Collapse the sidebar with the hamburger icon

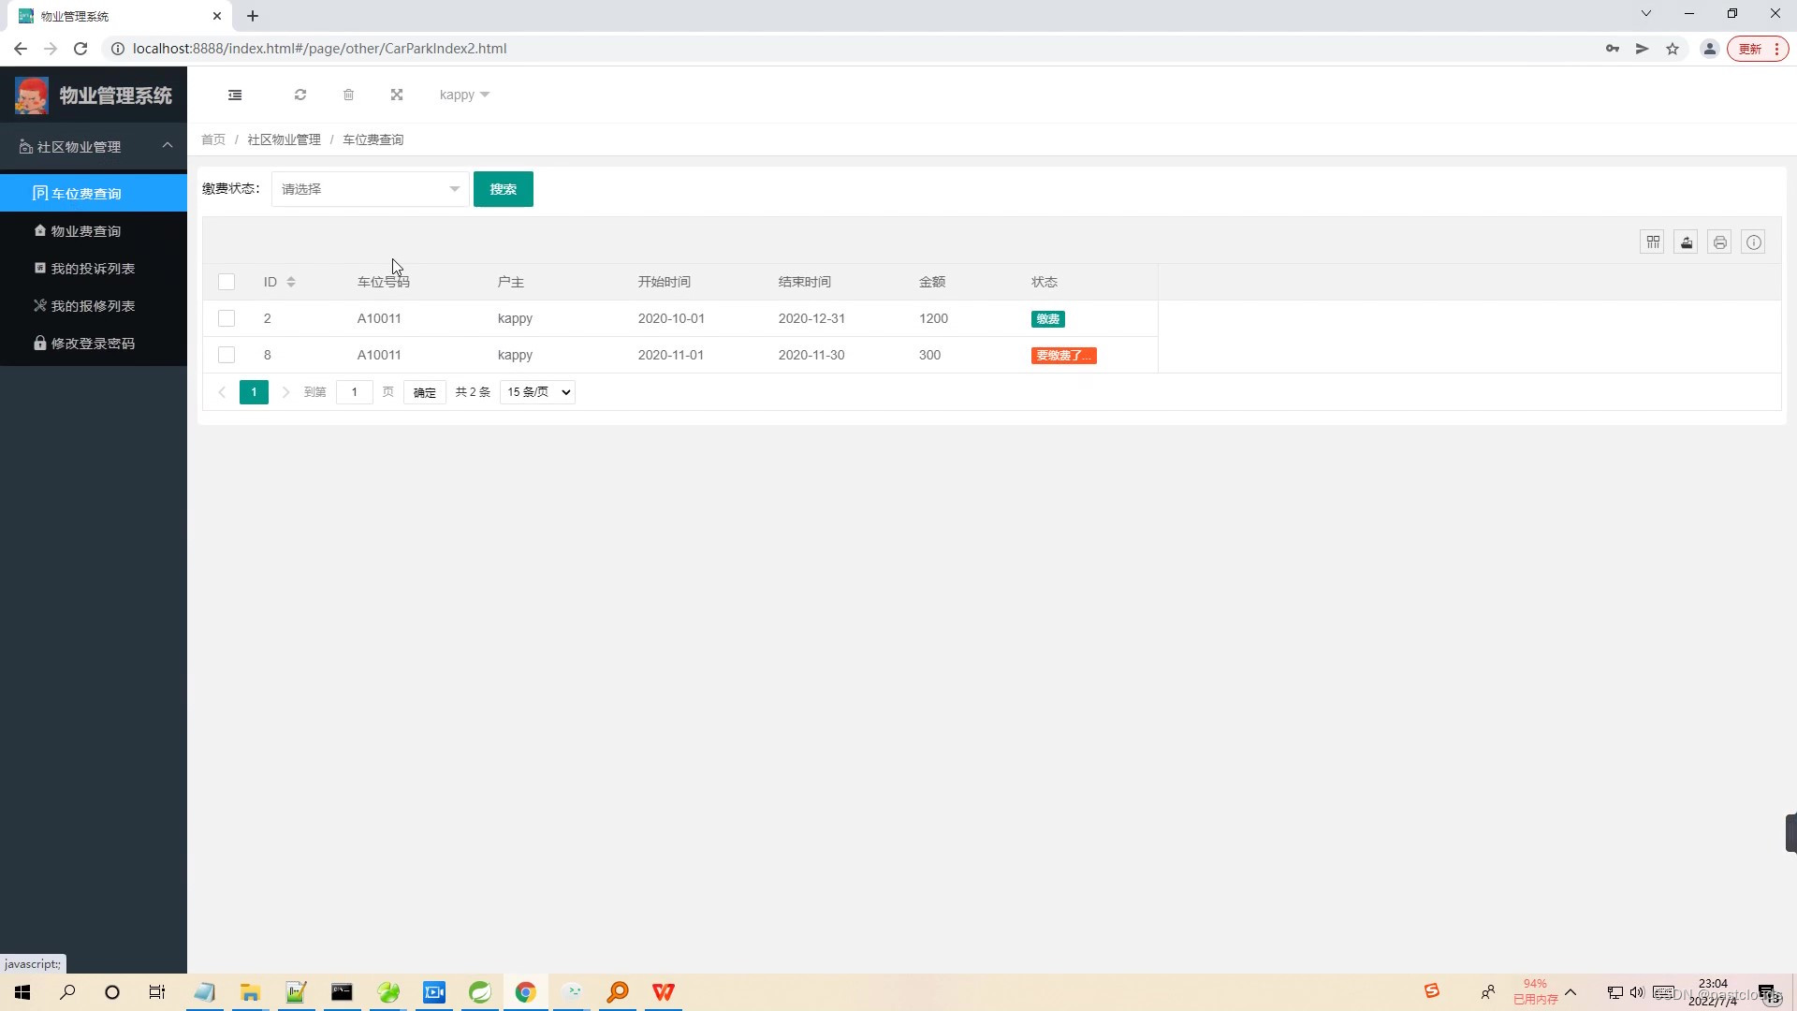point(235,95)
